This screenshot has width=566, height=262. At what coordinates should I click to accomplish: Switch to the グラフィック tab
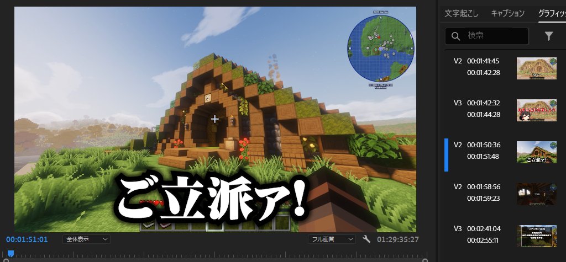coord(552,14)
